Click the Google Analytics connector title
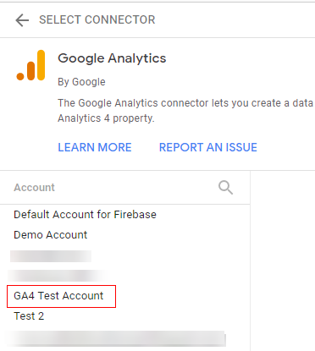This screenshot has width=315, height=351. click(x=112, y=58)
